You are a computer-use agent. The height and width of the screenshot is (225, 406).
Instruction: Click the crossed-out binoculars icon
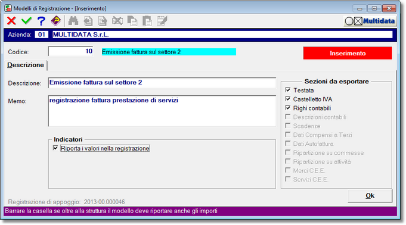tap(117, 21)
